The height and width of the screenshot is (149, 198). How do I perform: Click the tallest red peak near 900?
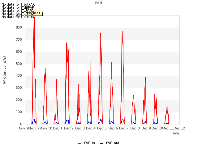click(34, 18)
